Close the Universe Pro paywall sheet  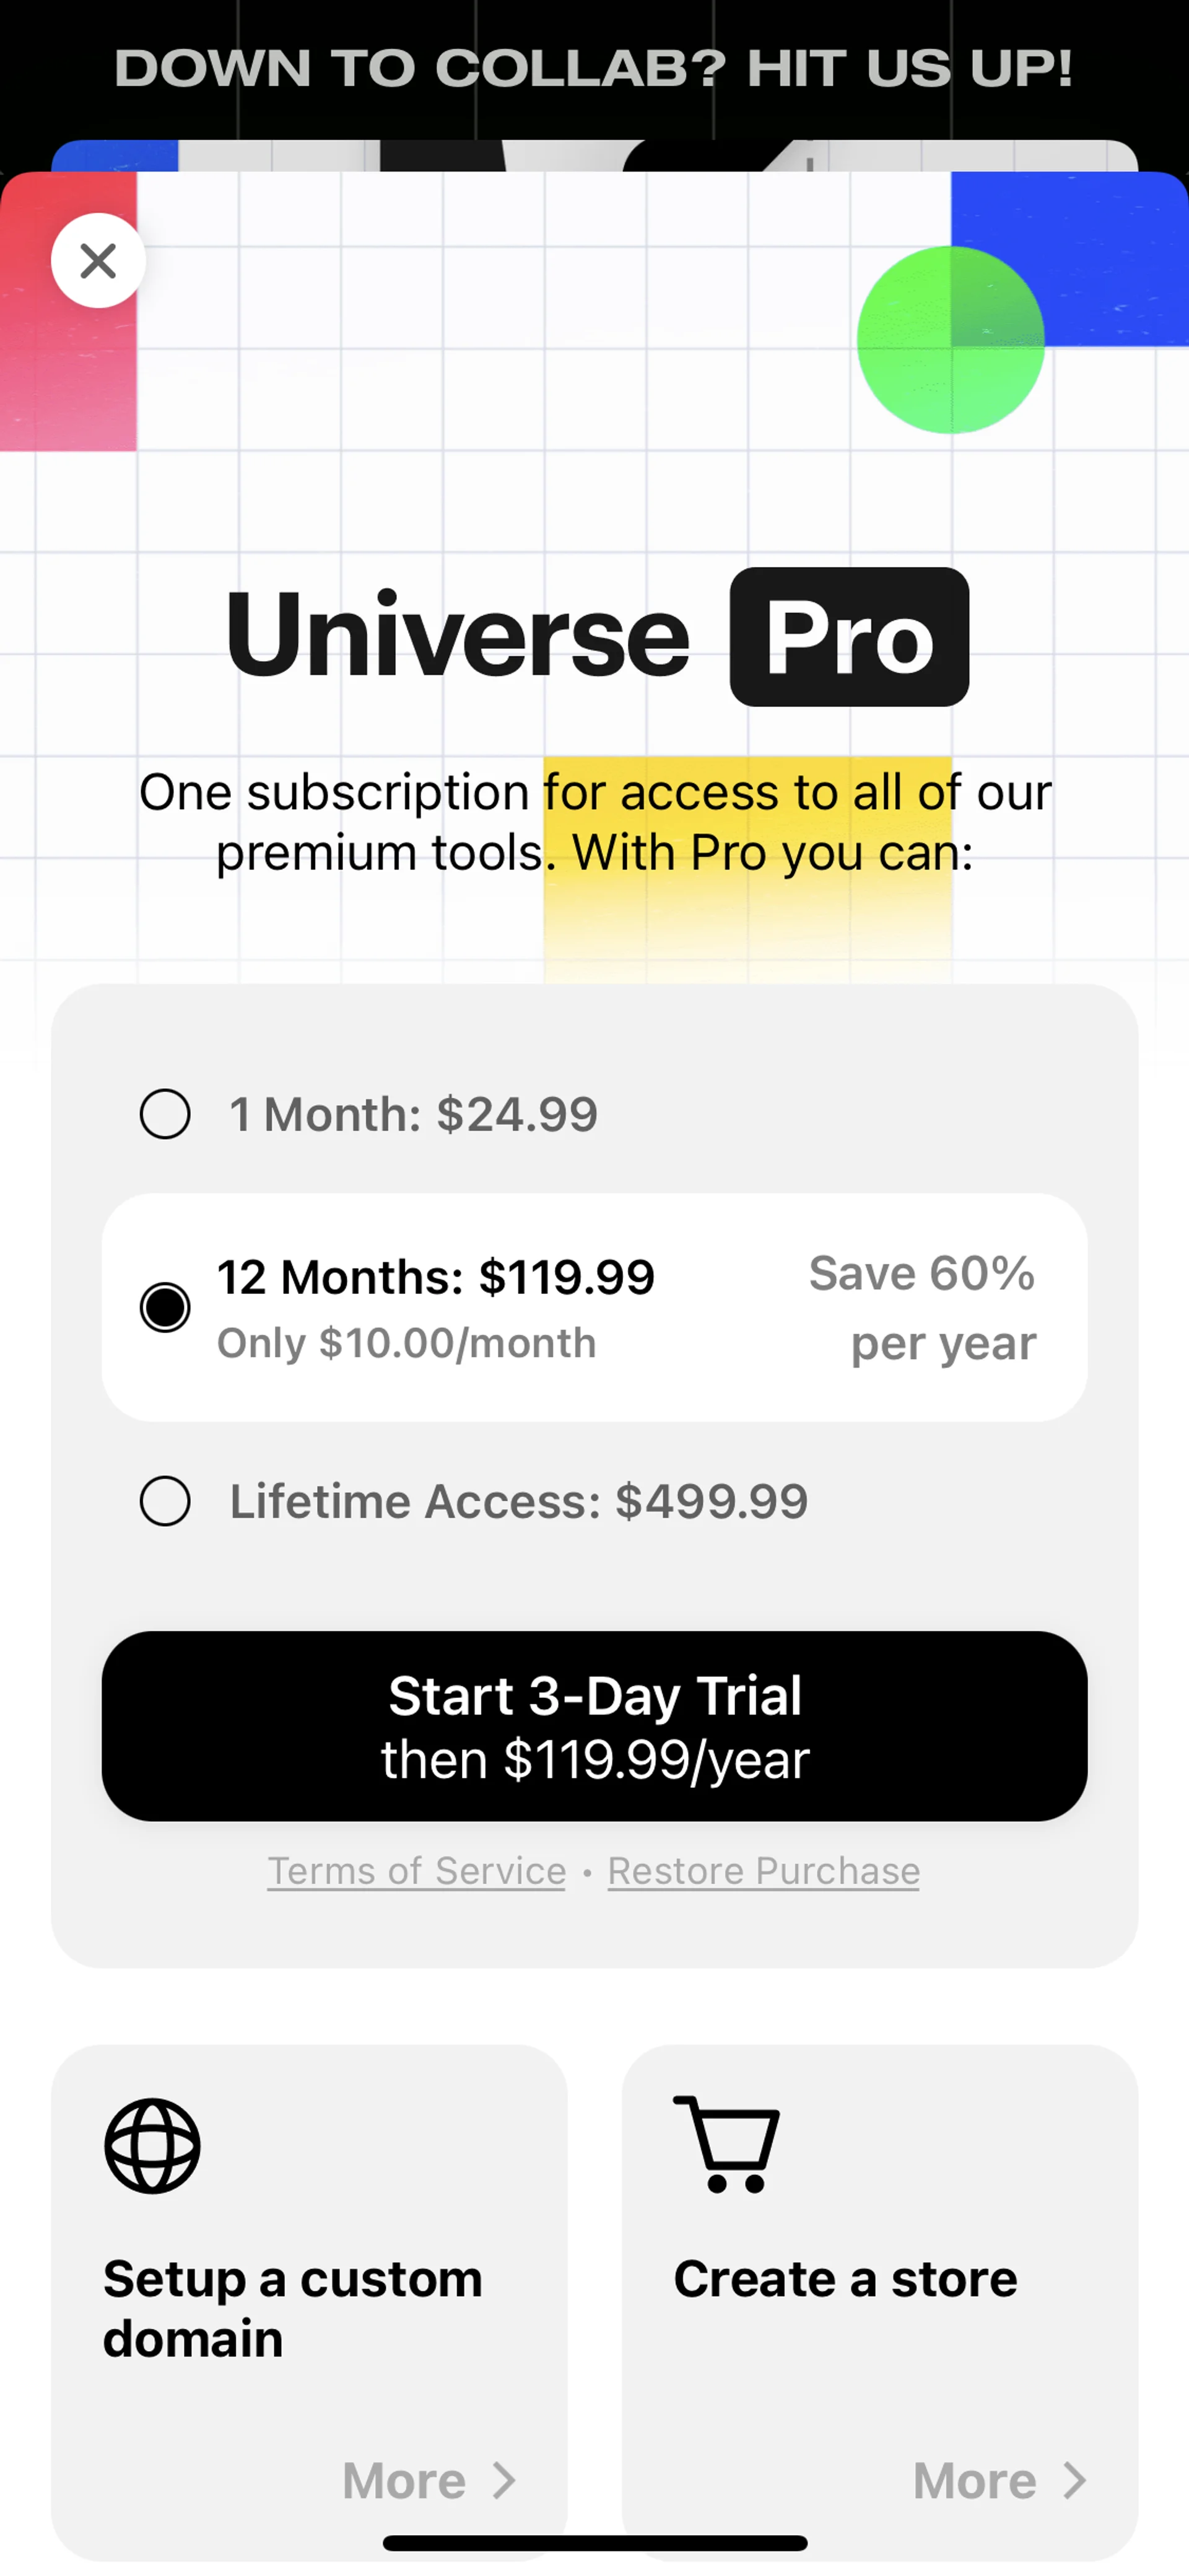[98, 261]
